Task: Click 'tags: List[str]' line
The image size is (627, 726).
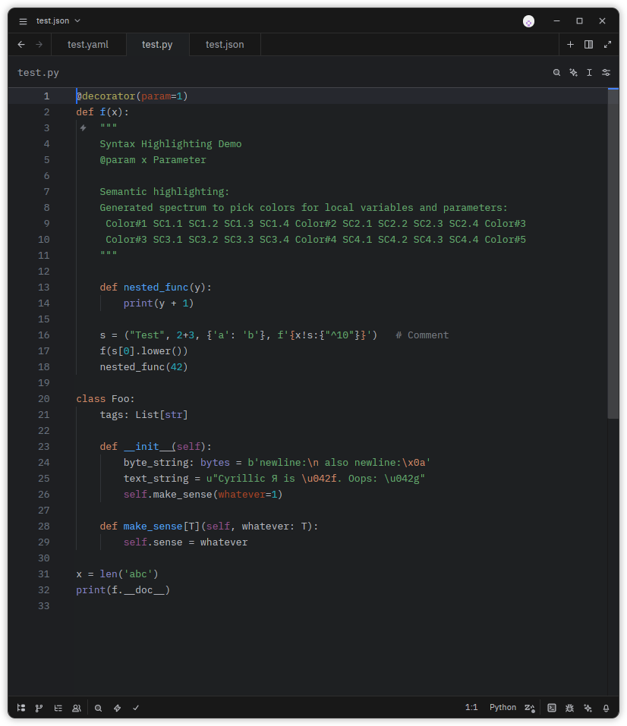Action: [x=143, y=414]
